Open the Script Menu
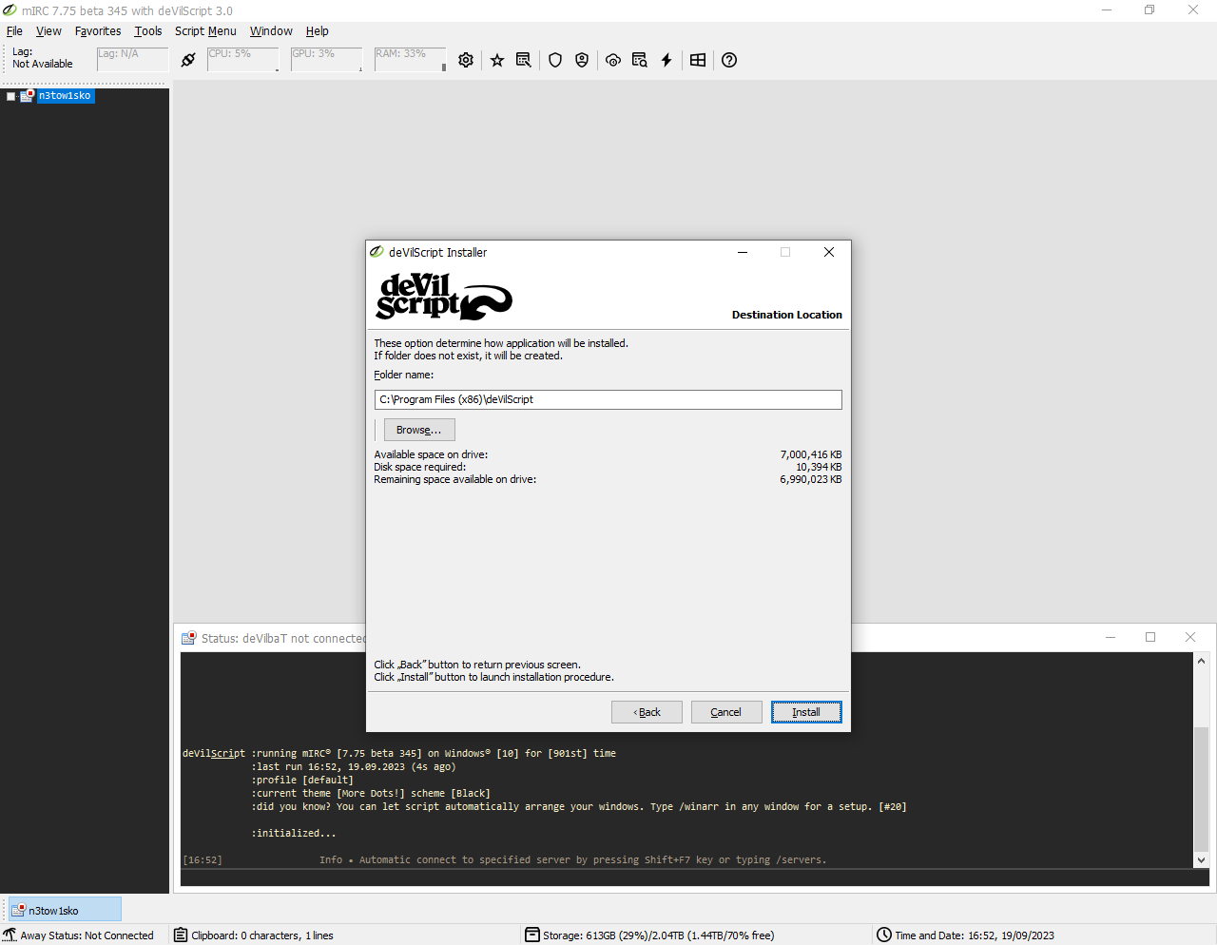Image resolution: width=1217 pixels, height=945 pixels. point(205,30)
